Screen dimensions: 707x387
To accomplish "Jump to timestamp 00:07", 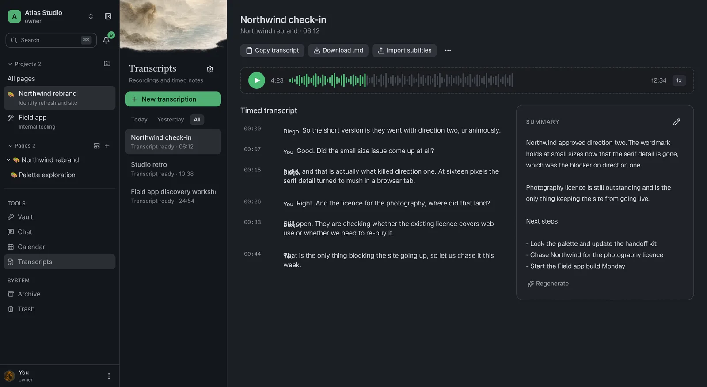I will coord(252,149).
